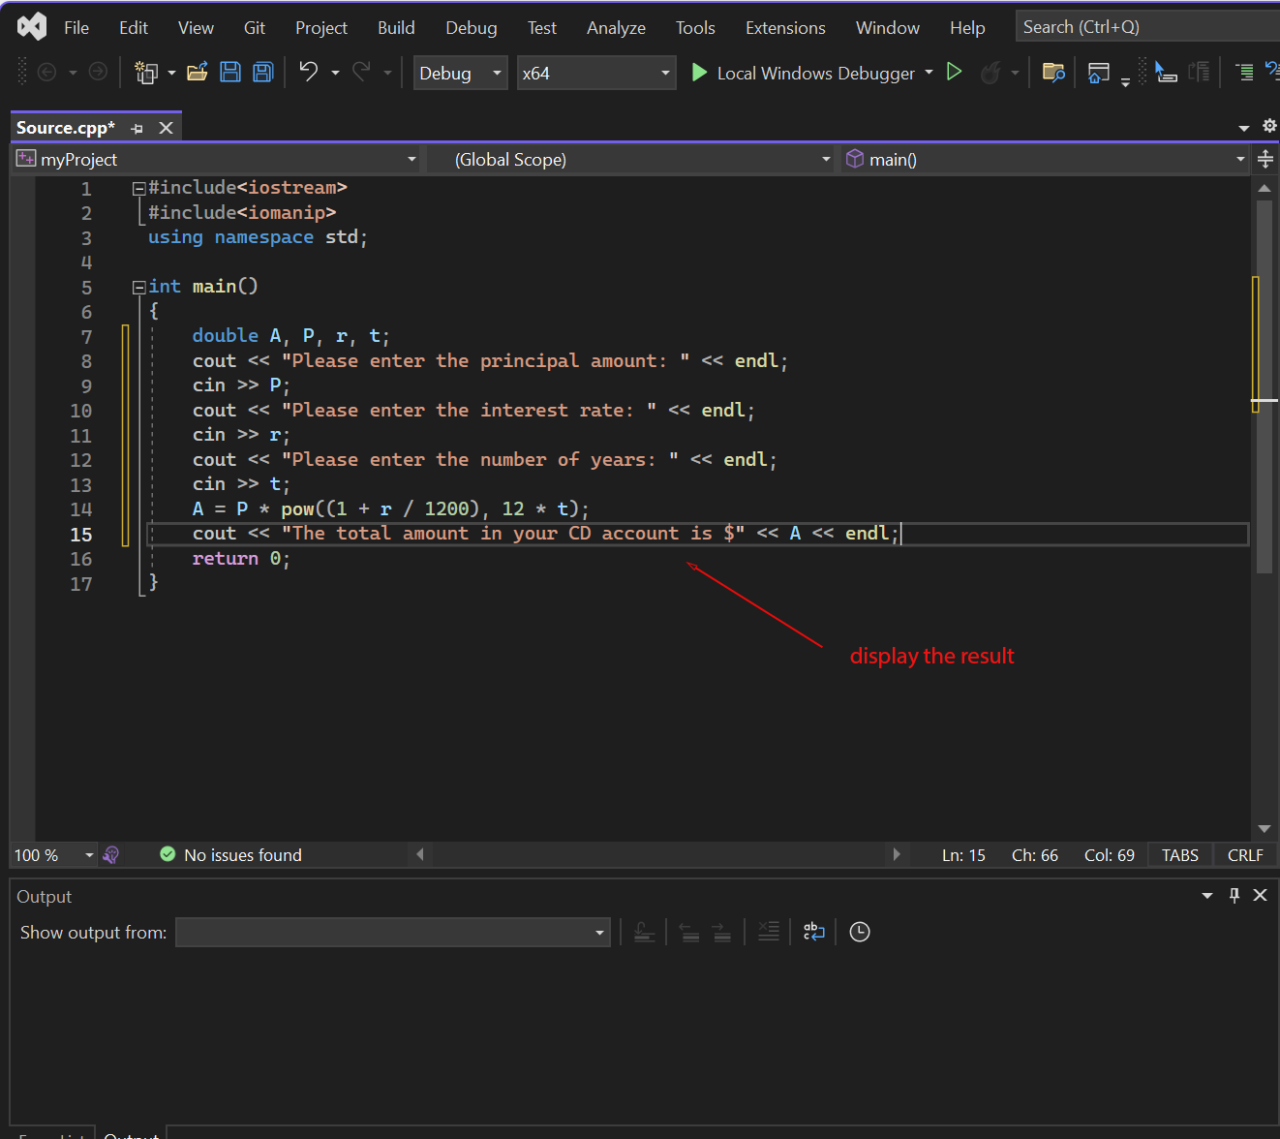
Task: Click the Clear All icon in Output panel
Action: point(768,932)
